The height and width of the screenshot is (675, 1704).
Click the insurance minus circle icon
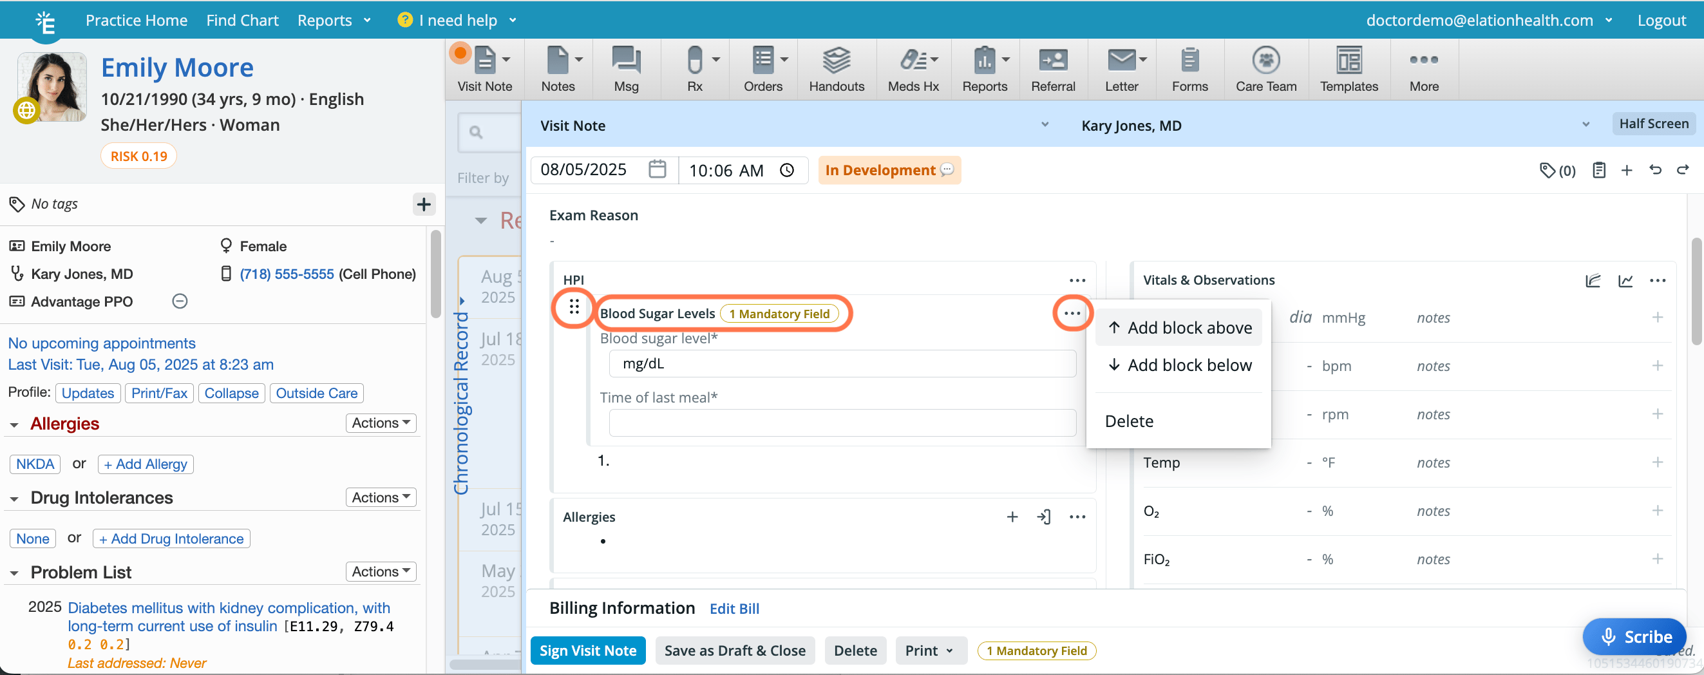pos(179,302)
